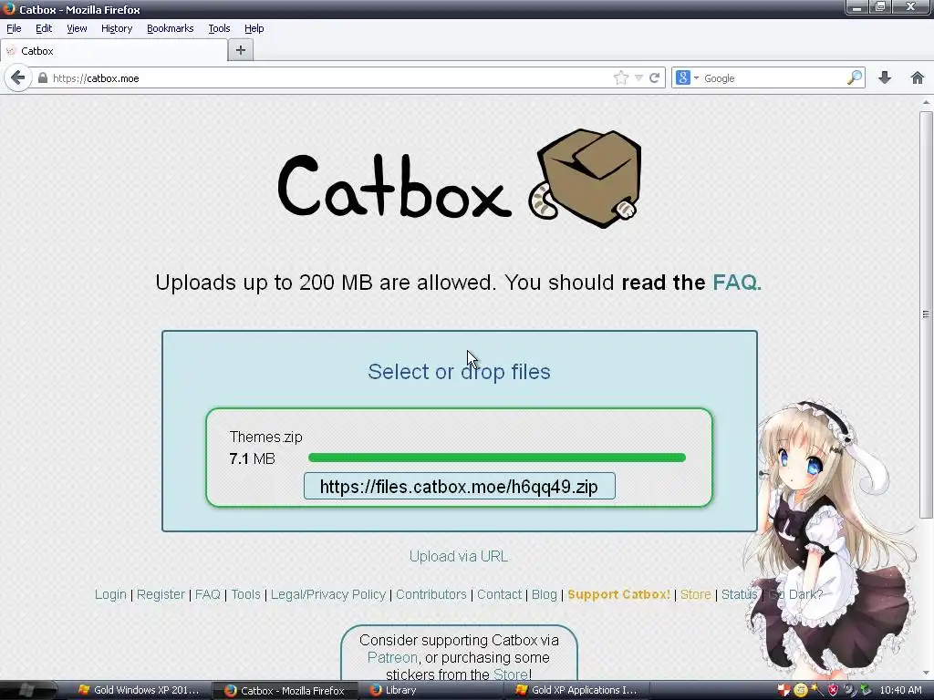Open the Windows Start button
This screenshot has height=700, width=934.
pos(26,691)
